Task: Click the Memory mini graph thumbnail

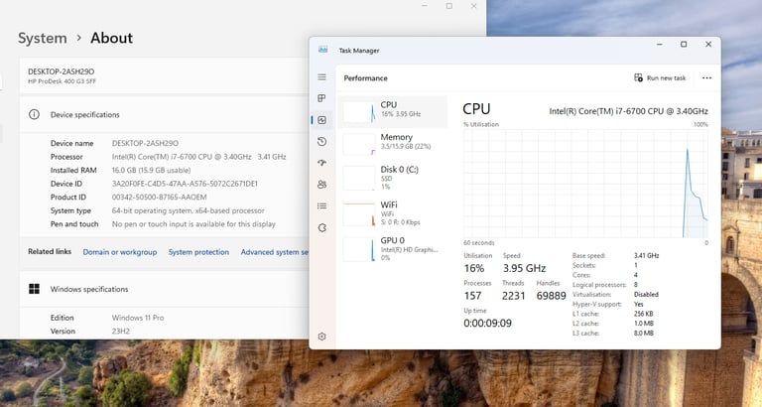Action: pyautogui.click(x=359, y=144)
